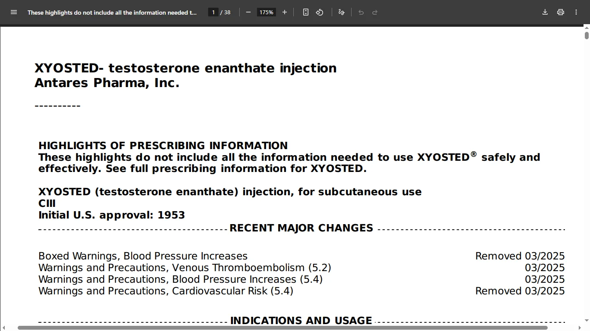Click 'Boxed Warnings, Blood Pressure Increases' line
The width and height of the screenshot is (590, 331).
pos(143,256)
